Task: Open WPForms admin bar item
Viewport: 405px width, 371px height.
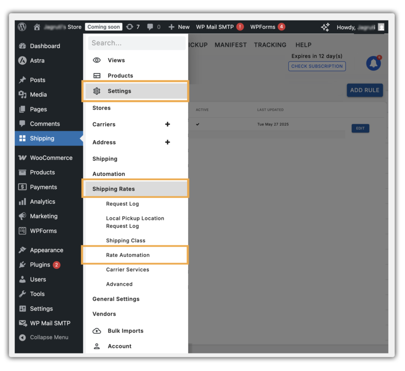Action: tap(267, 27)
